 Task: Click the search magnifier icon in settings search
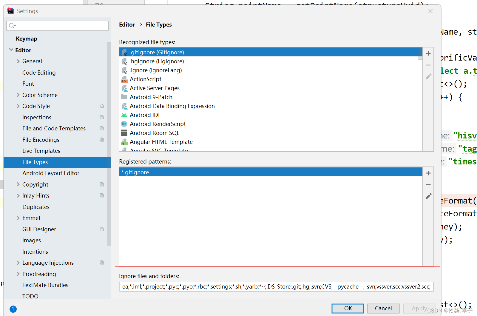click(12, 26)
